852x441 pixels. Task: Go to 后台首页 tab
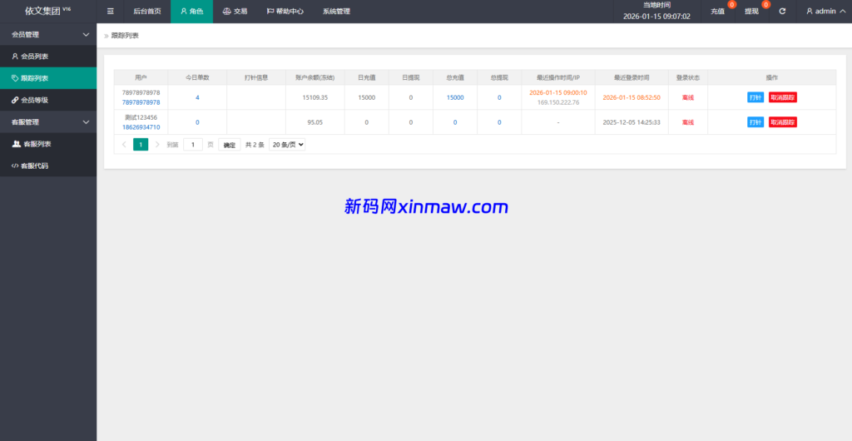pos(147,11)
